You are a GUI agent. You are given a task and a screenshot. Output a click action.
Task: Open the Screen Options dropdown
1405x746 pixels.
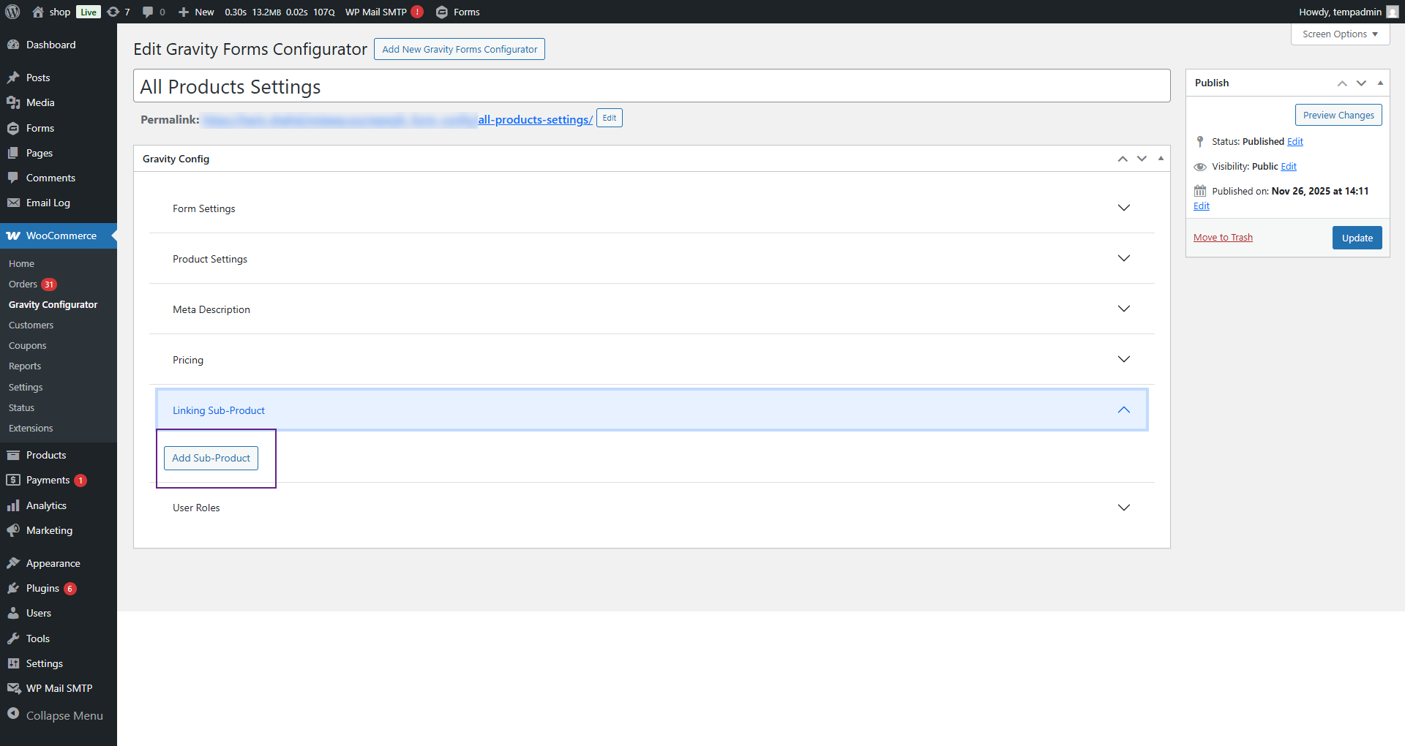pos(1340,34)
